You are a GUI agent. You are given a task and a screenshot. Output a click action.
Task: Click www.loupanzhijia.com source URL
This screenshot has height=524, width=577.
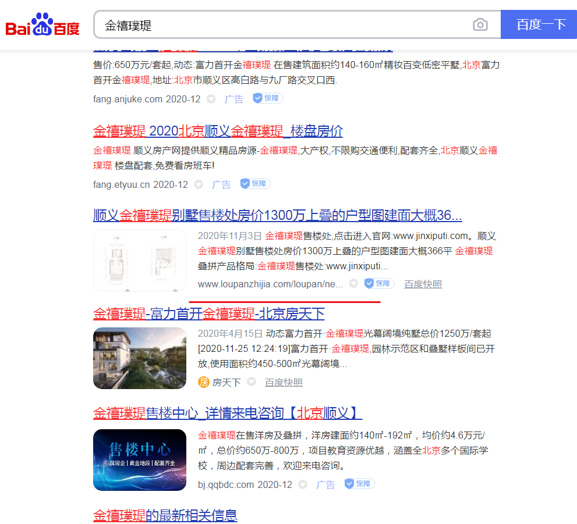270,284
